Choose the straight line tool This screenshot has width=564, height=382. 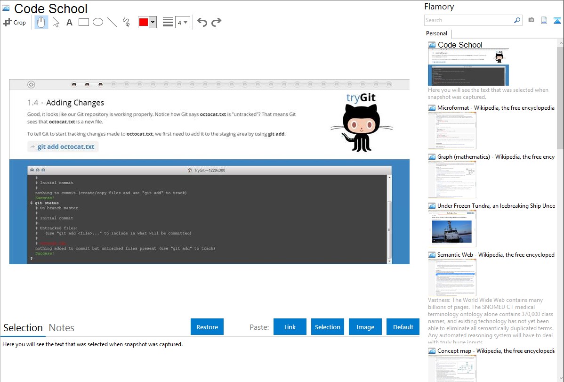(112, 22)
